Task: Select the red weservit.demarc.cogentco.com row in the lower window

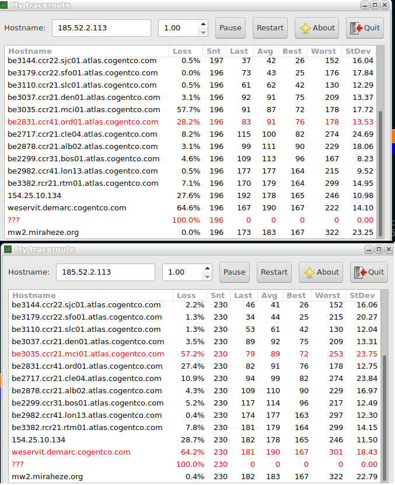Action: point(194,452)
